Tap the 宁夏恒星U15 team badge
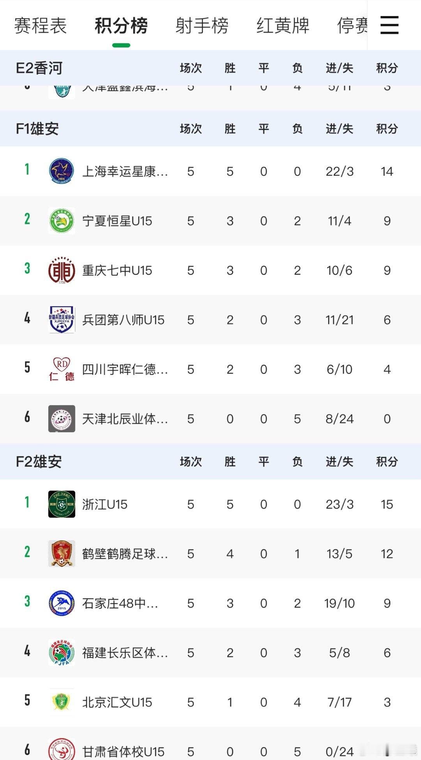The image size is (421, 760). [x=62, y=220]
